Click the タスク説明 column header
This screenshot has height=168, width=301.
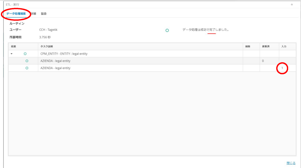(46, 46)
